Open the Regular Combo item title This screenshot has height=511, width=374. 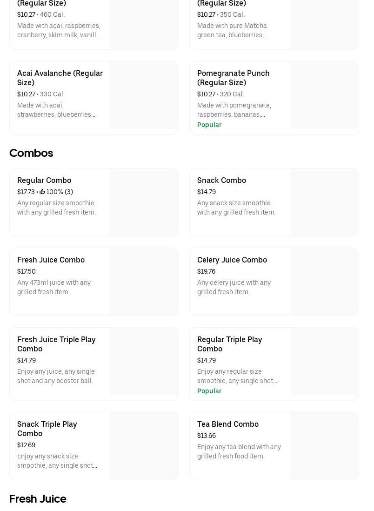44,180
